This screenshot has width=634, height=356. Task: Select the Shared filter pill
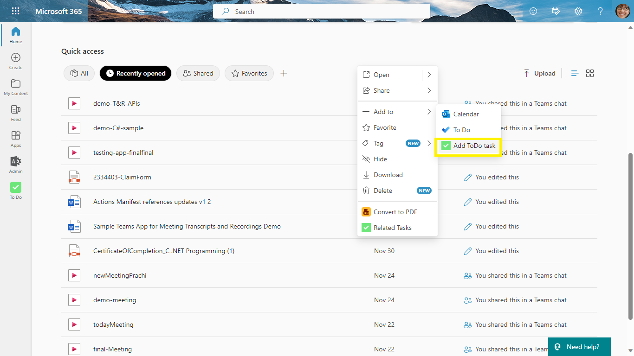198,73
